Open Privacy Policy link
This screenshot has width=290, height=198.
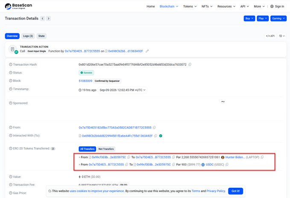click(x=216, y=191)
